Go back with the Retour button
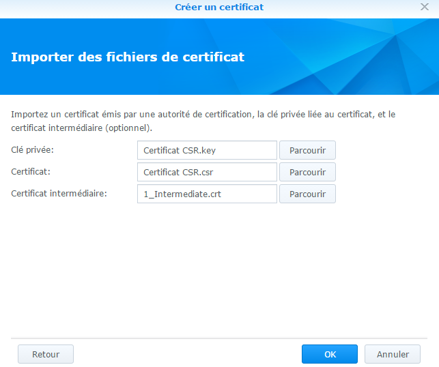439x367 pixels. pos(46,354)
